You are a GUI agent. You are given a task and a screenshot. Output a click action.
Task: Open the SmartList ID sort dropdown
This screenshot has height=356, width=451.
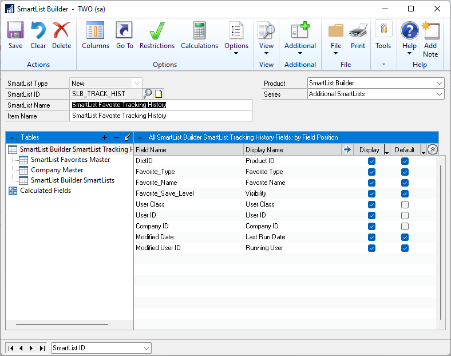click(x=147, y=348)
